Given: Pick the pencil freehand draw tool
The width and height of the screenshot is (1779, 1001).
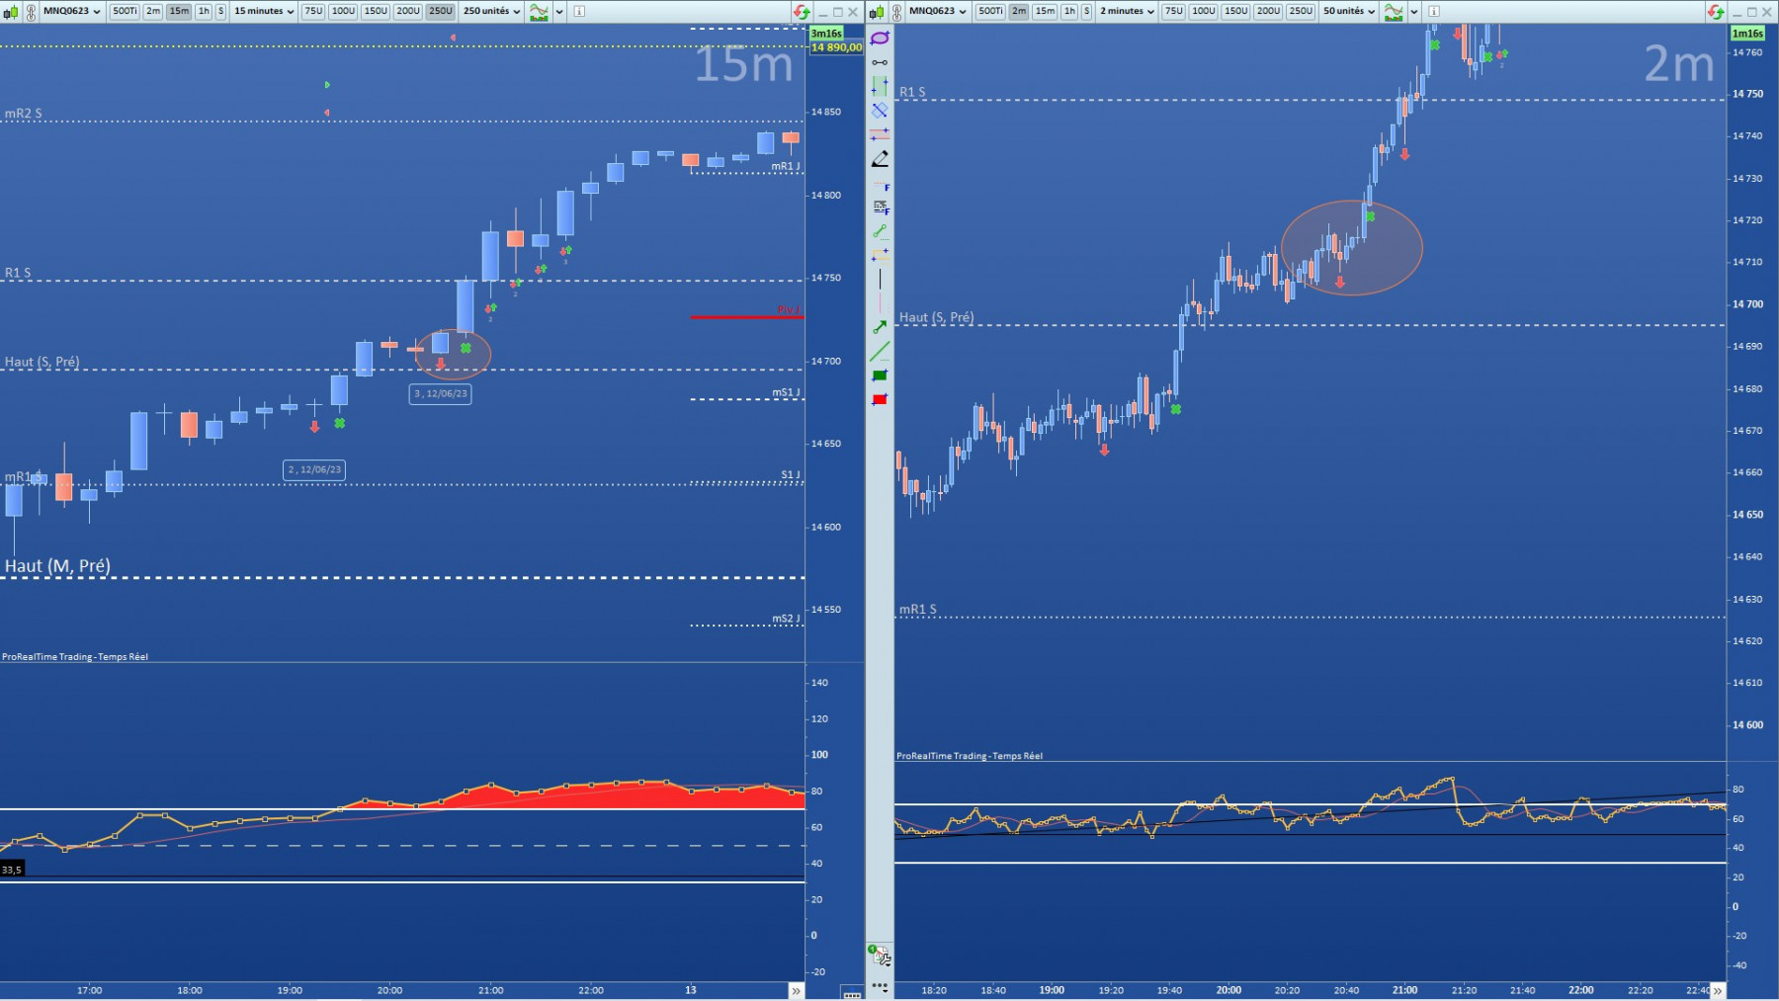Looking at the screenshot, I should point(880,158).
